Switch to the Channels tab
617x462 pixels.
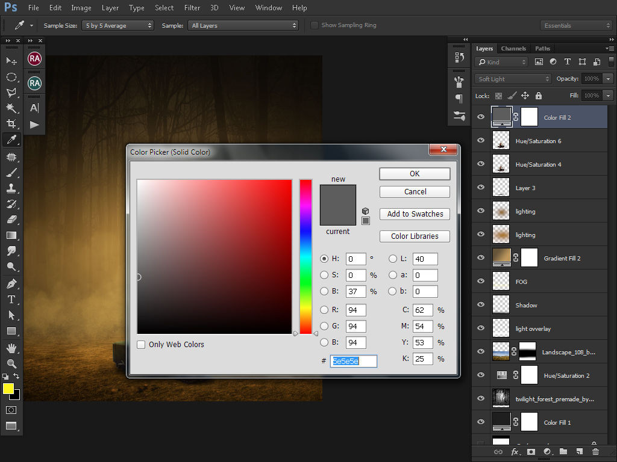(513, 49)
